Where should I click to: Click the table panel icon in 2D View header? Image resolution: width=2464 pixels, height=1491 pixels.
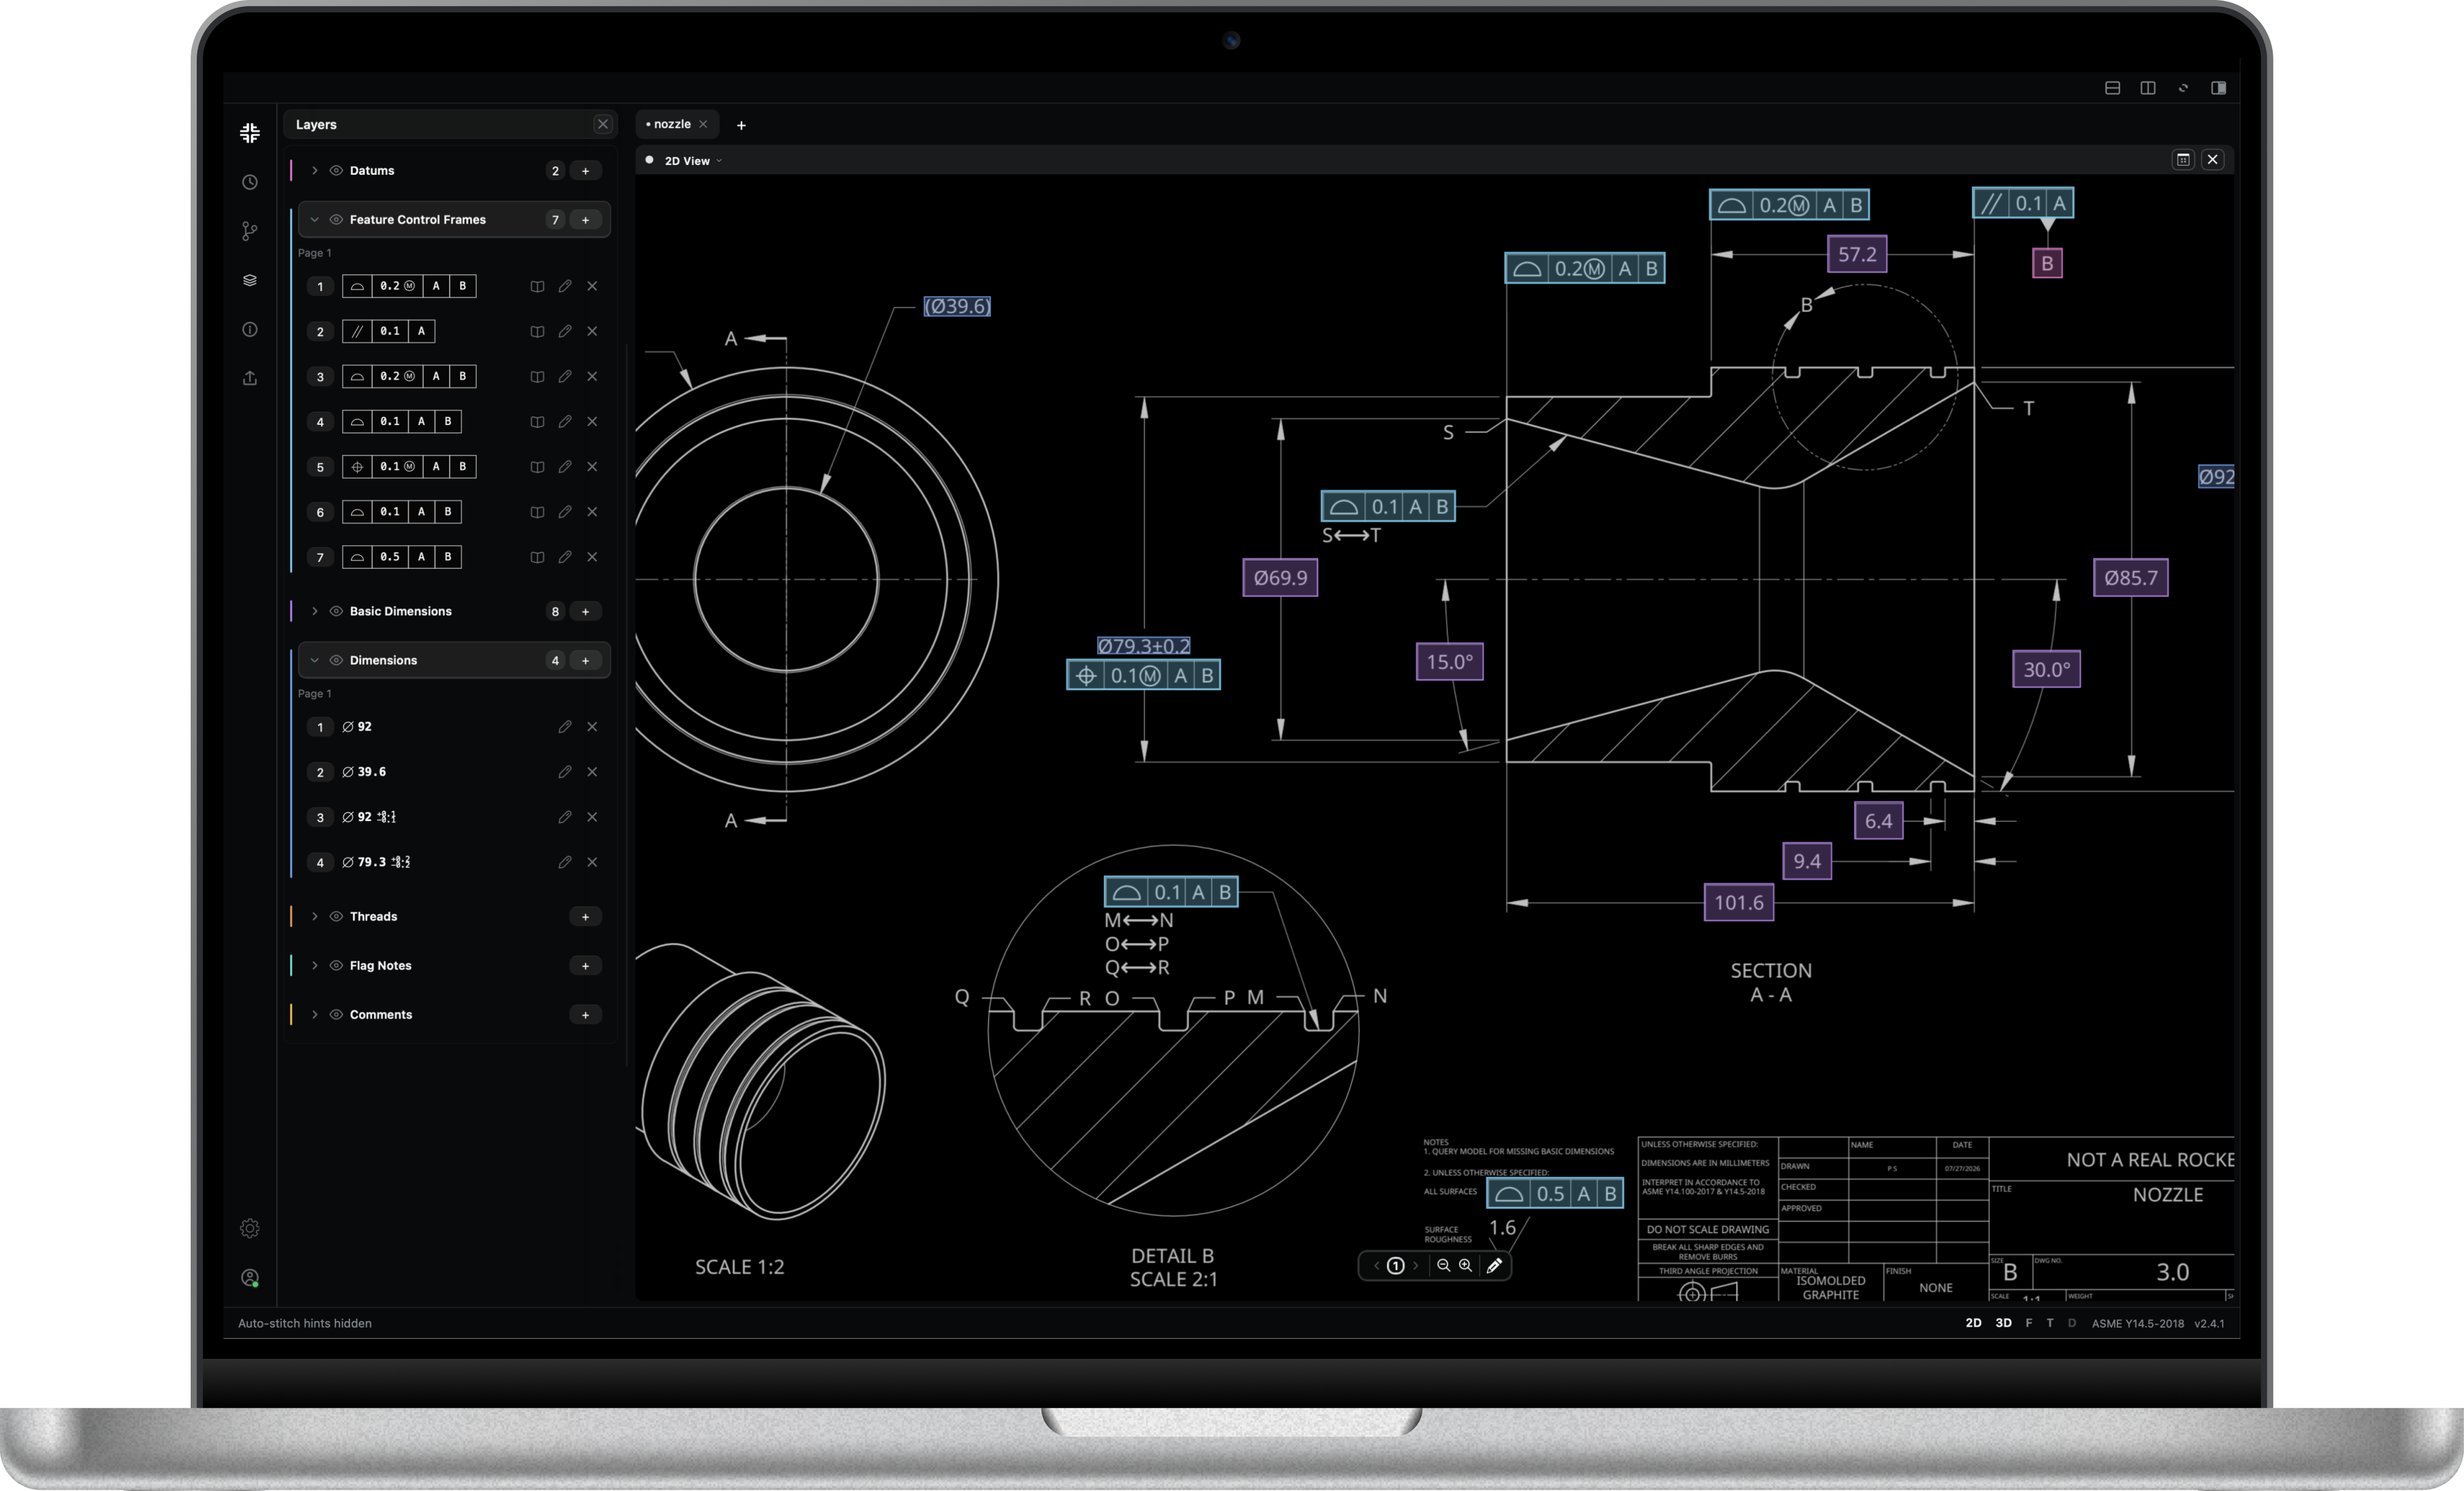pos(2183,160)
